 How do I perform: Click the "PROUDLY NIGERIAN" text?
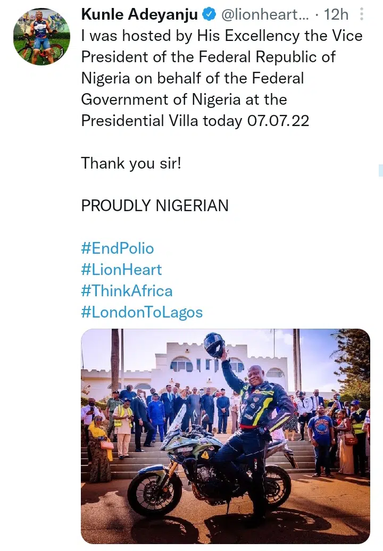point(155,206)
